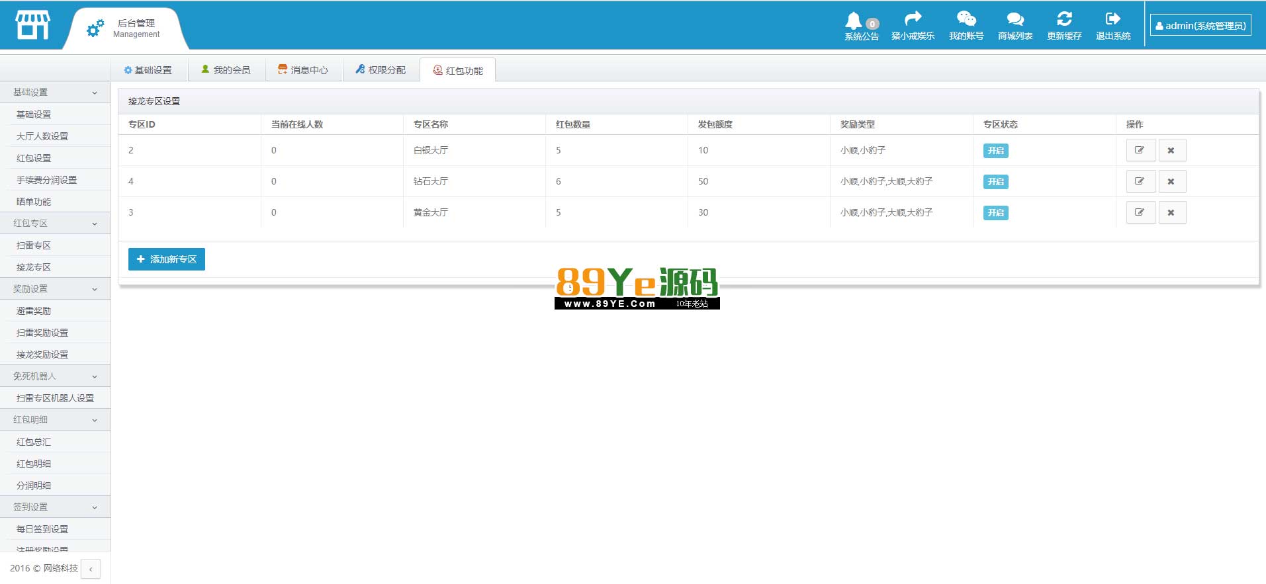Click the 猪小戒娱乐 share arrow icon
The height and width of the screenshot is (584, 1266).
pyautogui.click(x=913, y=19)
